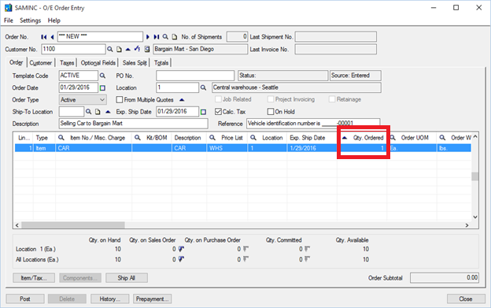Go to previous order number
The width and height of the screenshot is (491, 308).
[52, 37]
